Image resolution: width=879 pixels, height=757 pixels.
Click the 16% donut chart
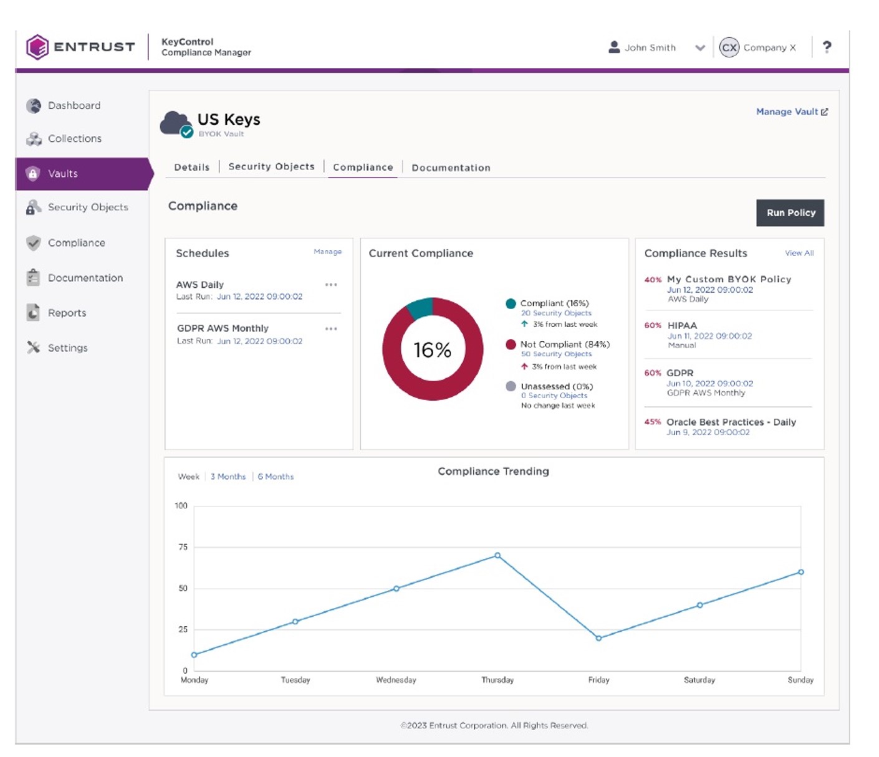tap(433, 349)
